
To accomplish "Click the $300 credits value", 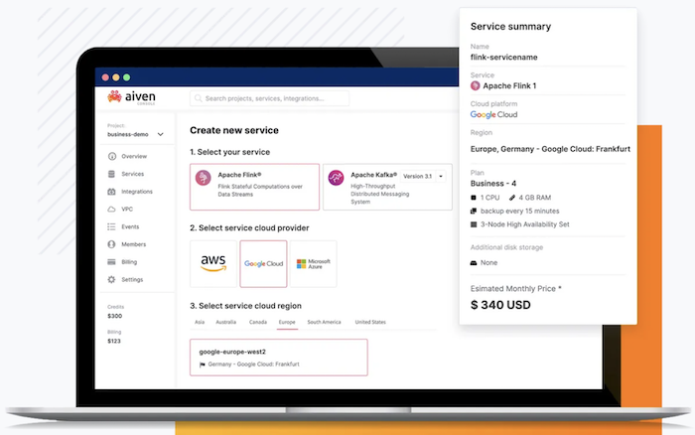I will (x=114, y=316).
